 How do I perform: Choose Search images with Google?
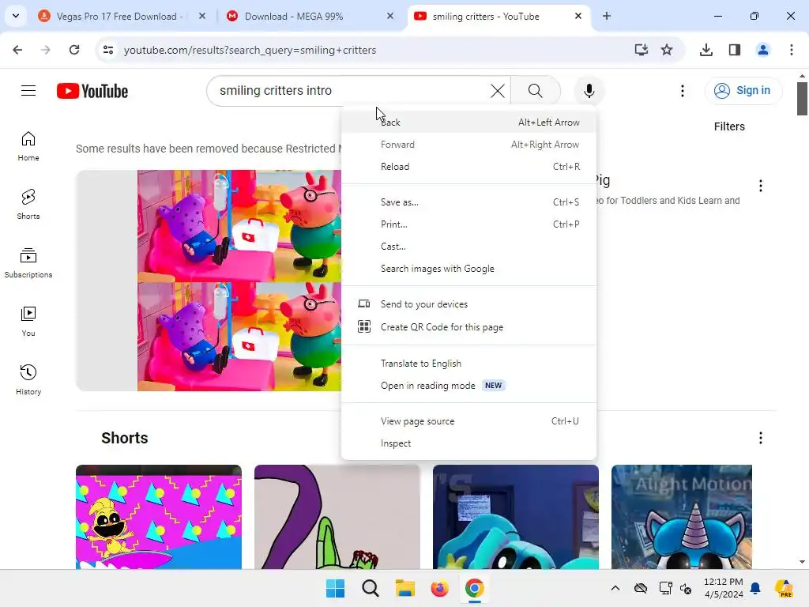click(468, 269)
